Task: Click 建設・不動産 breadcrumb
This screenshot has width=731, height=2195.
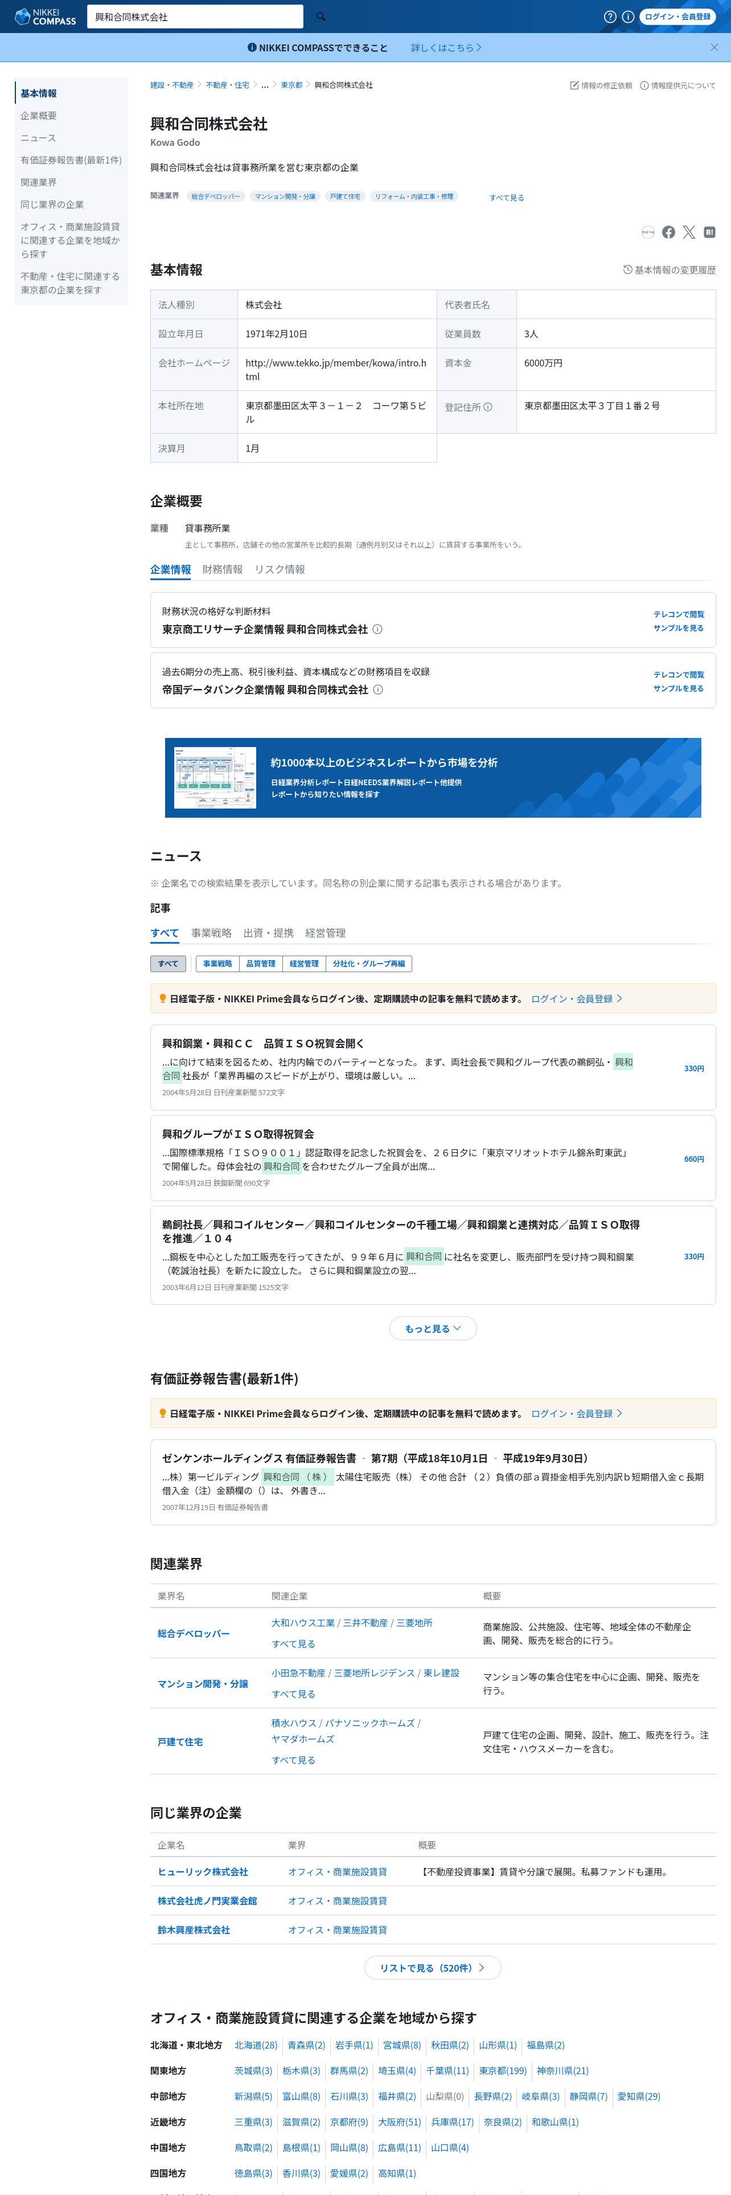Action: point(172,85)
